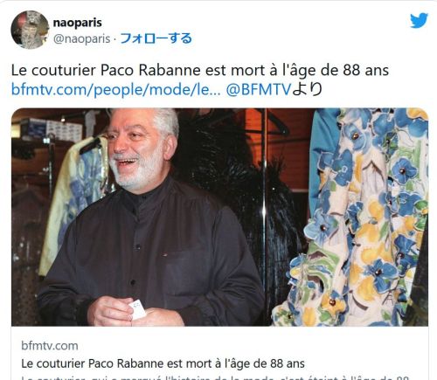Open the bfmtv.com/people/mode/le... URL in tweet

click(115, 89)
